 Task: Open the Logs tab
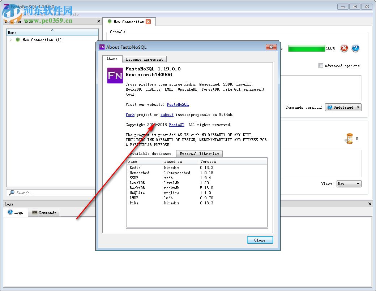click(16, 212)
